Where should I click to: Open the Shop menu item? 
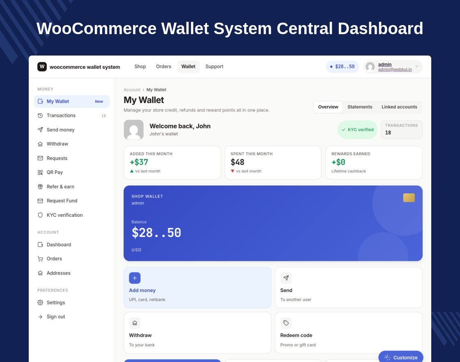click(x=140, y=67)
